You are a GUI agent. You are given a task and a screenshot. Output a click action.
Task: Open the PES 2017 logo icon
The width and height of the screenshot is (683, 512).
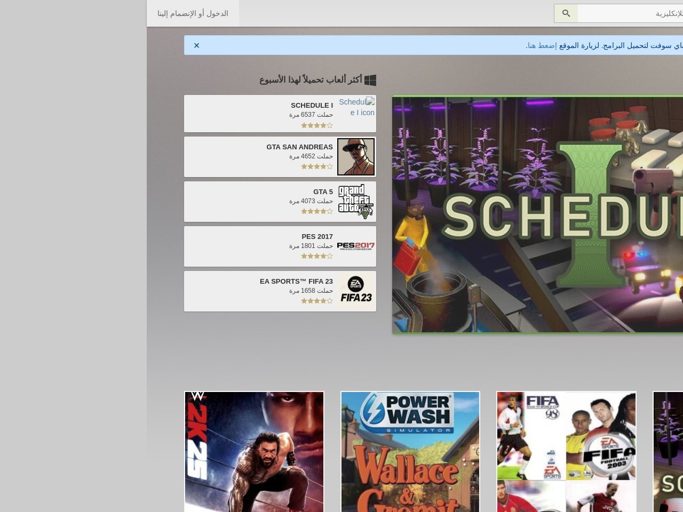click(356, 246)
